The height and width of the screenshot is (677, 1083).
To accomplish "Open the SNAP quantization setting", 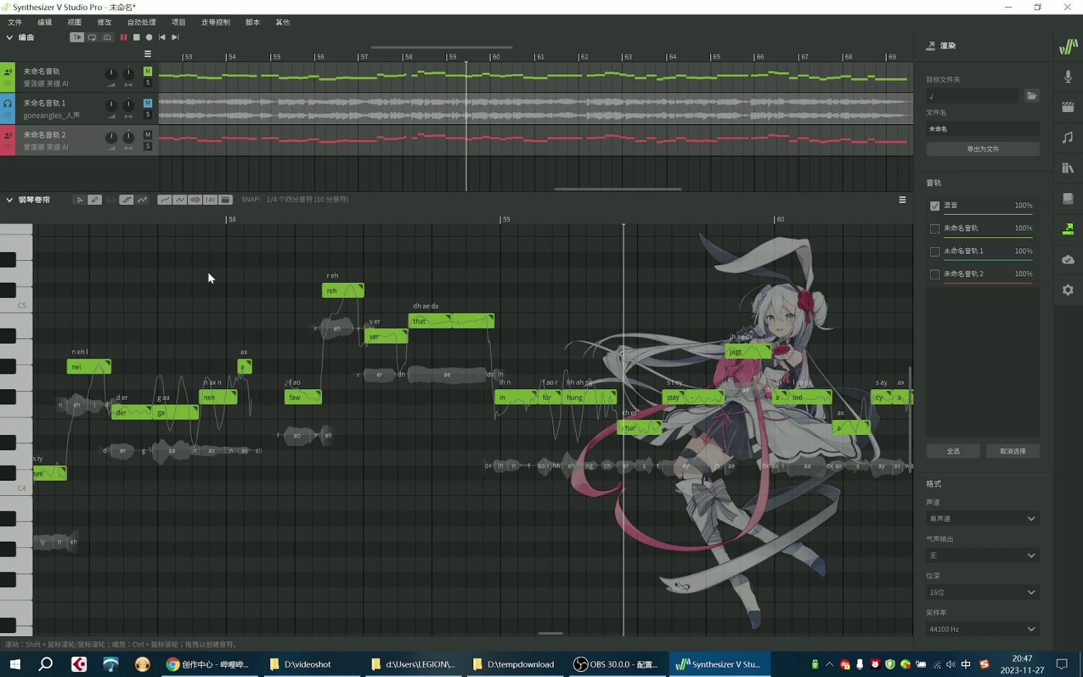I will coord(295,199).
